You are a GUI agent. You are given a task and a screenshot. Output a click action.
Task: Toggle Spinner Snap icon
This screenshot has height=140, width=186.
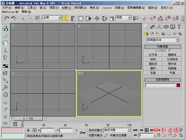click(x=175, y=18)
